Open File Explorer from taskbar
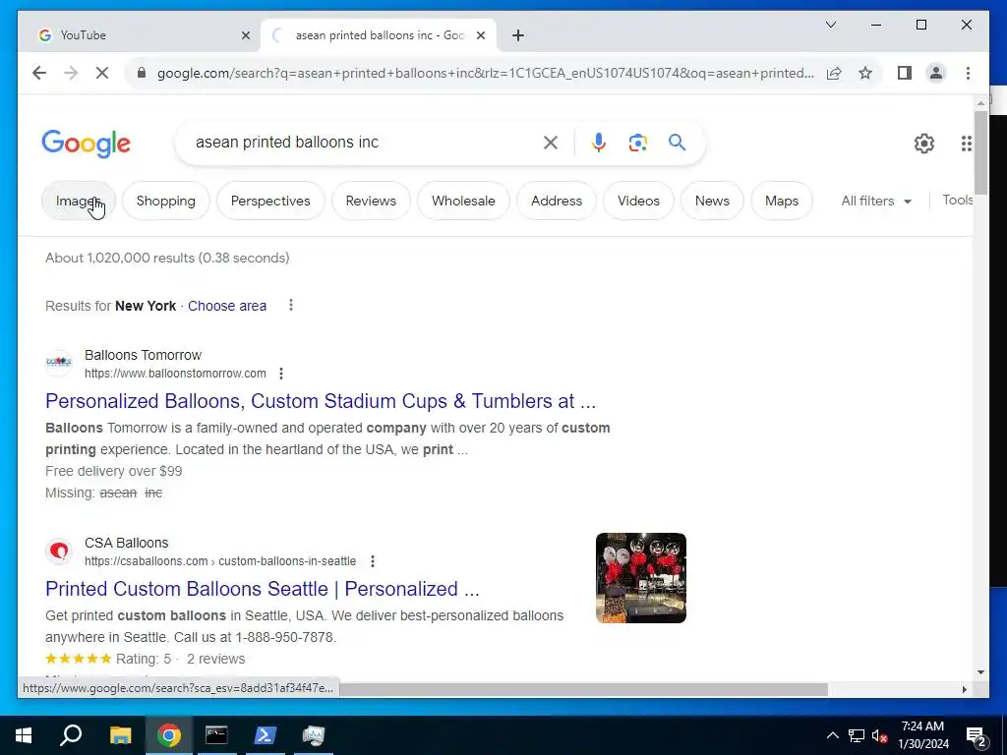 click(x=120, y=735)
